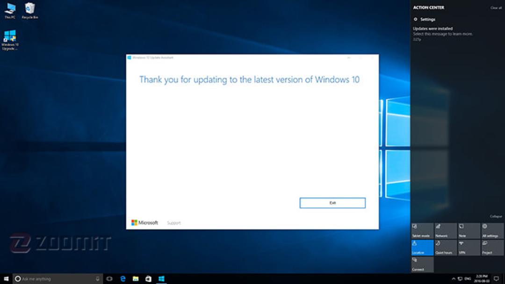Click Collapse above the quick action tiles
The width and height of the screenshot is (505, 284).
(496, 216)
